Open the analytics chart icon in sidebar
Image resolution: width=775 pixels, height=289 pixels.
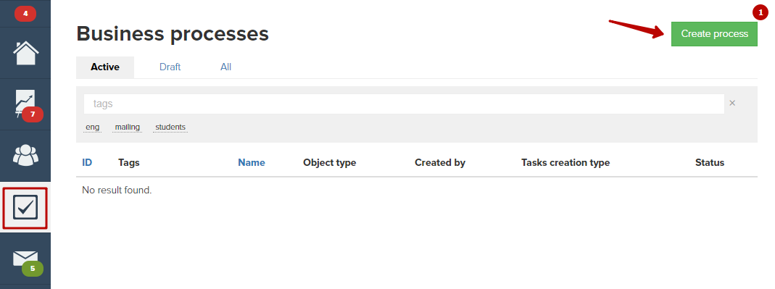pyautogui.click(x=25, y=104)
